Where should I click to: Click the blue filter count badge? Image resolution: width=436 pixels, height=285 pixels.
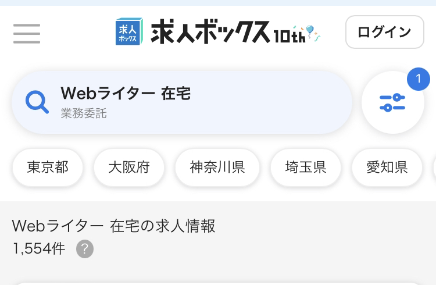pyautogui.click(x=419, y=80)
